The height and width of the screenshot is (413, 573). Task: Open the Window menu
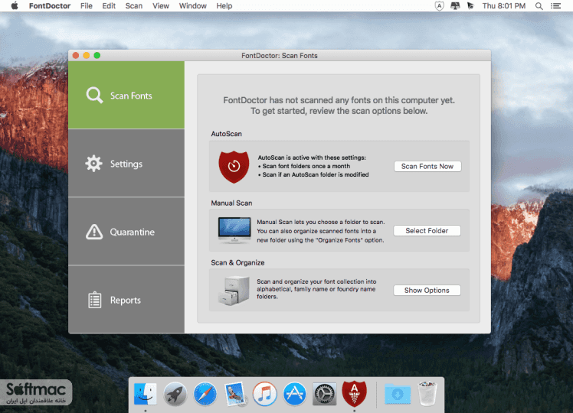[192, 6]
